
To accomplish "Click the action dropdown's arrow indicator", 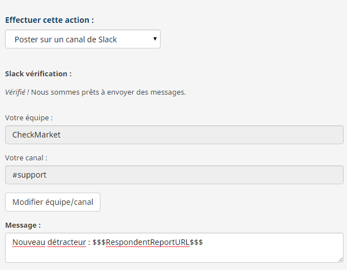I will (x=155, y=39).
